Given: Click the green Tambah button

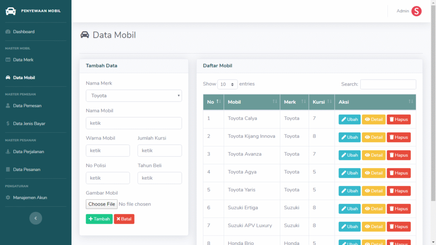Looking at the screenshot, I should [x=99, y=219].
